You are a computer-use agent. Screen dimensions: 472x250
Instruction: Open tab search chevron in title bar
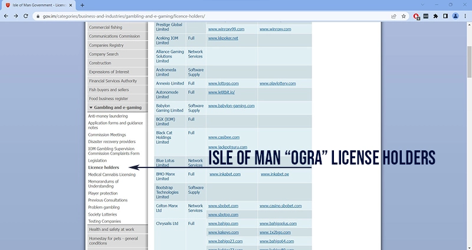[x=422, y=5]
